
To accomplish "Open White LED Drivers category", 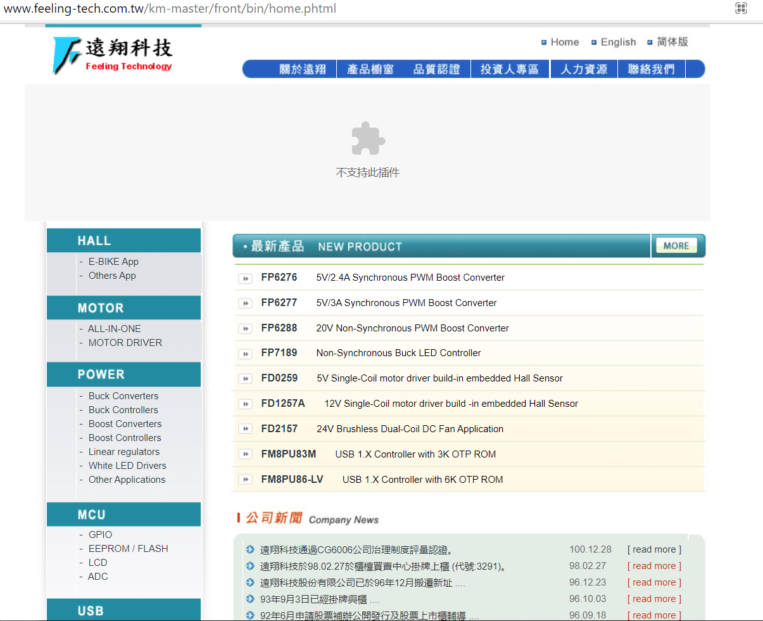I will pos(127,466).
